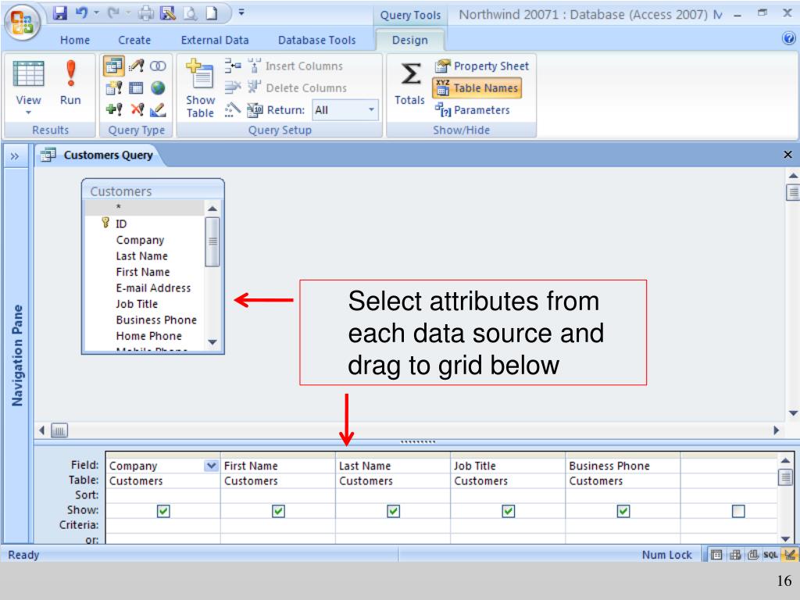
Task: Select E-mail Address in Customers list
Action: [x=145, y=287]
